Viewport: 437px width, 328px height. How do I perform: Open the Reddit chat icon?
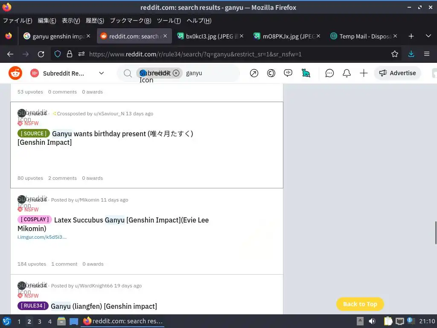[329, 73]
